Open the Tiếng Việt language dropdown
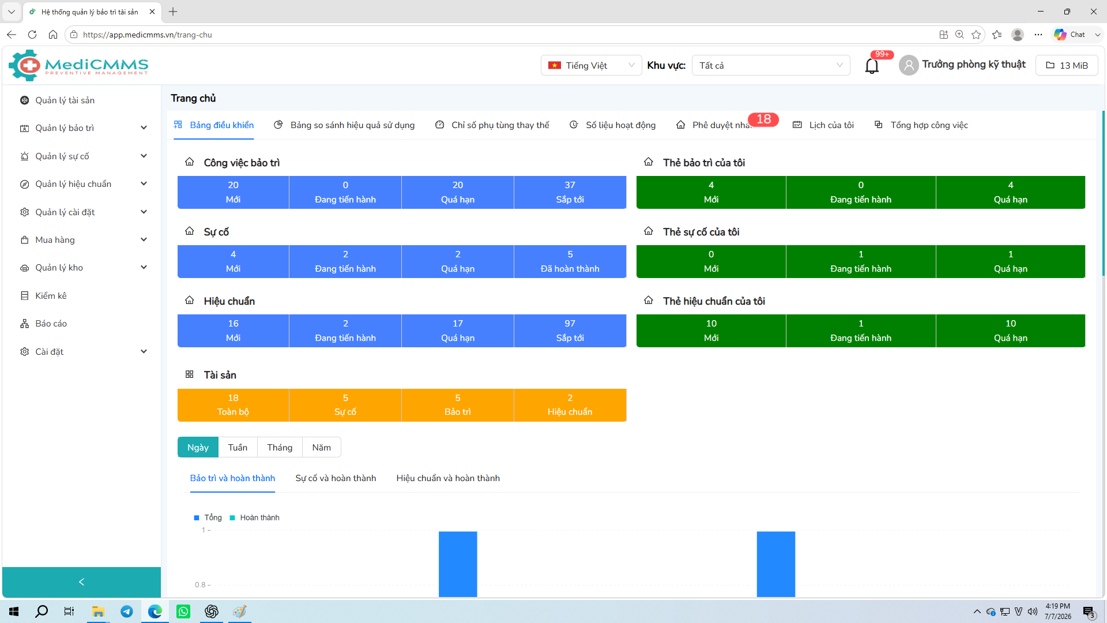 click(591, 65)
